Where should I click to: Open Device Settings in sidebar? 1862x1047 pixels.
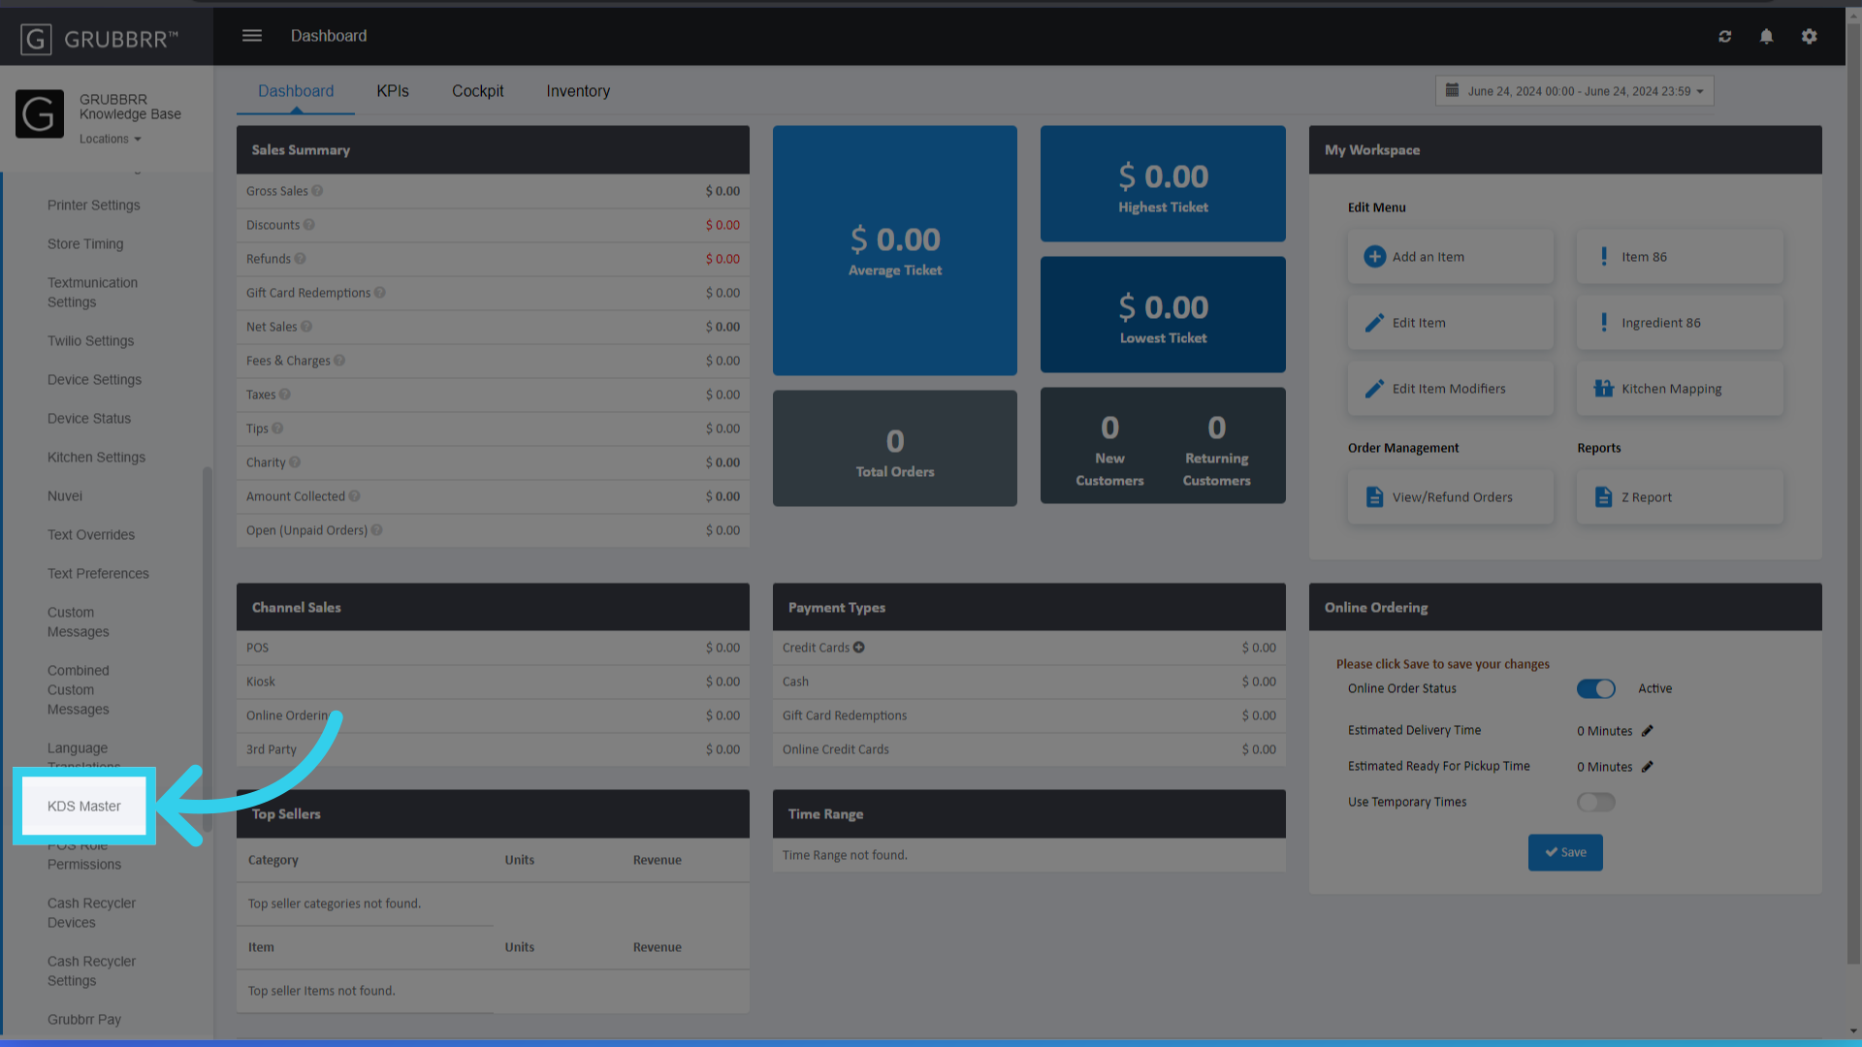[94, 380]
